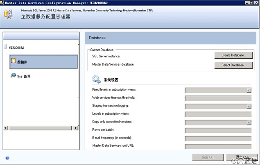Click the title bar application icon
The height and width of the screenshot is (166, 260).
click(x=2, y=2)
